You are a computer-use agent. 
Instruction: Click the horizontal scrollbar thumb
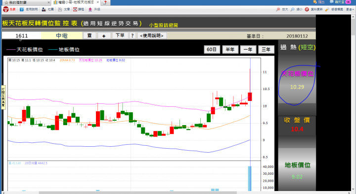[138, 193]
